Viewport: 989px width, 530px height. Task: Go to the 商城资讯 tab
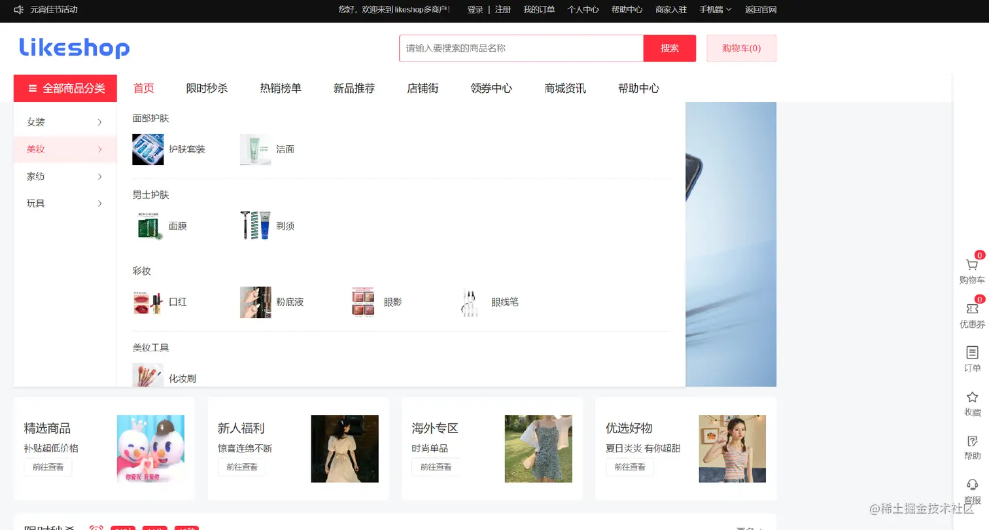coord(565,88)
